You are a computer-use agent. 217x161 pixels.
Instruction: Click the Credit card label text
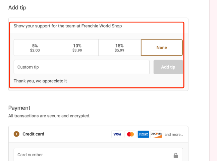click(x=33, y=134)
